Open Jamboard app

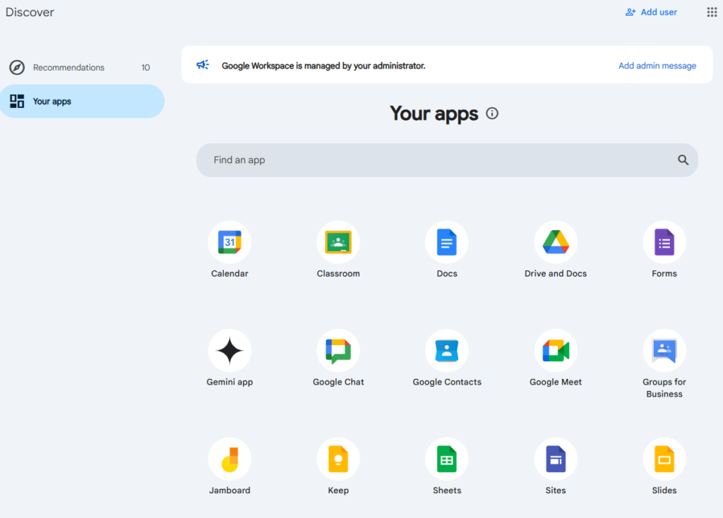coord(229,459)
